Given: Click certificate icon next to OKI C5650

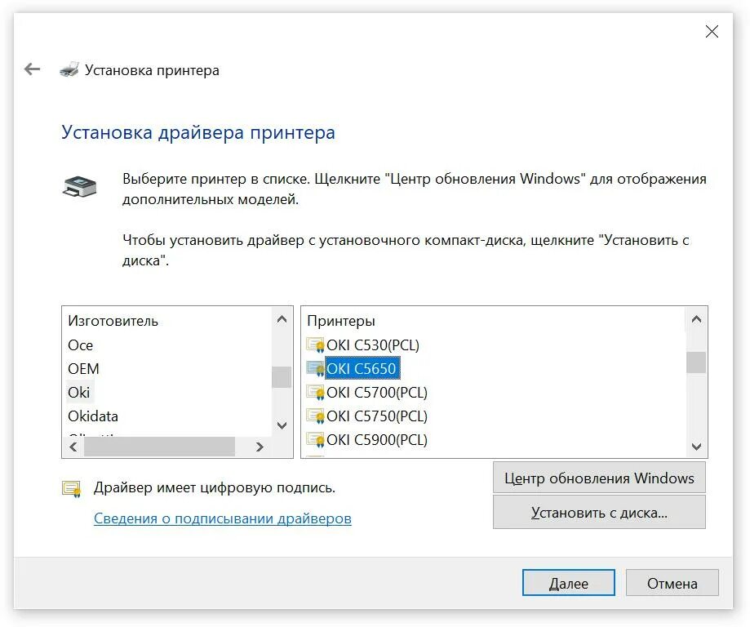Looking at the screenshot, I should point(315,368).
